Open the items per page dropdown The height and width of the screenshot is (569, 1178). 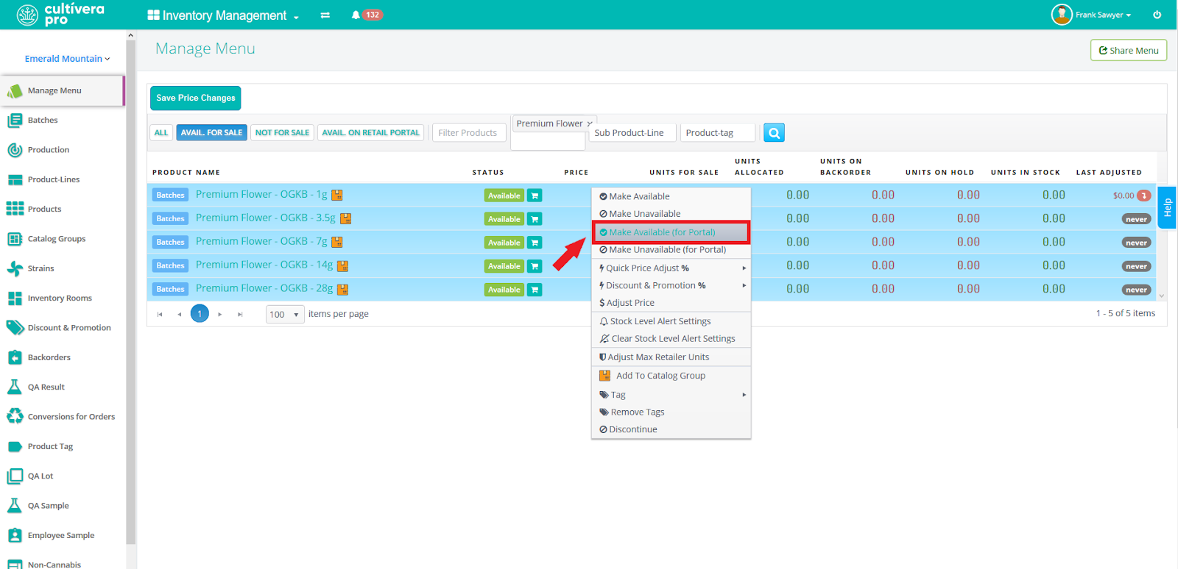(x=285, y=315)
